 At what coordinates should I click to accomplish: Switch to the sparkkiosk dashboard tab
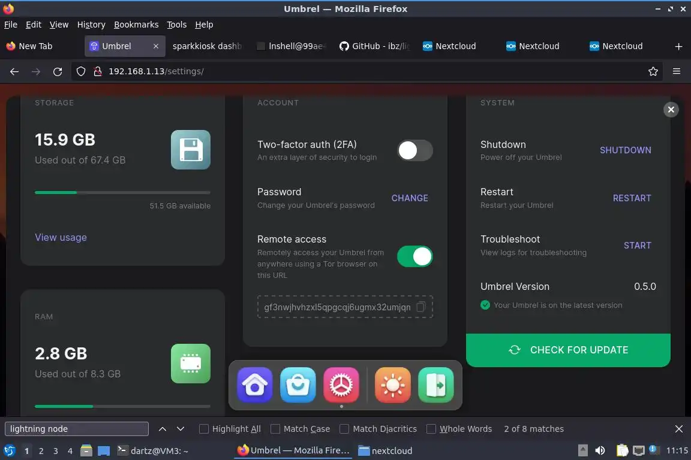(207, 46)
